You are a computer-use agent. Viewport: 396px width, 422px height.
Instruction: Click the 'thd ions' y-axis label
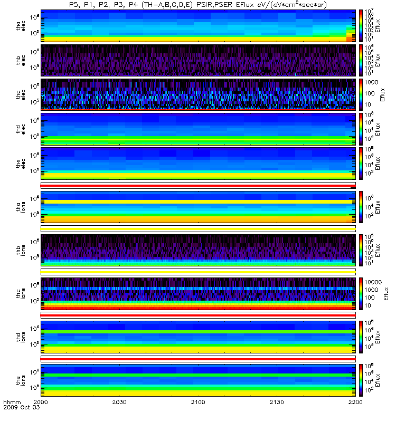(x=21, y=337)
